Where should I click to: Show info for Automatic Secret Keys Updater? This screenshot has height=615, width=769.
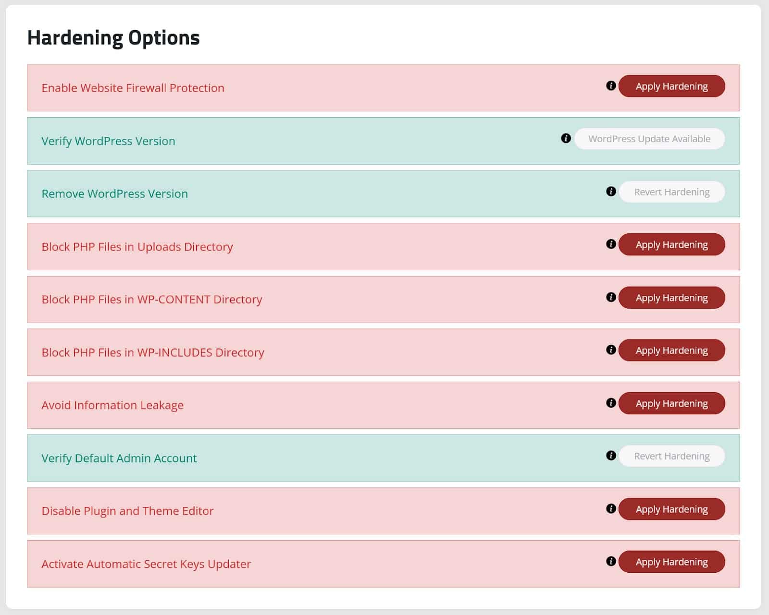[x=611, y=561]
